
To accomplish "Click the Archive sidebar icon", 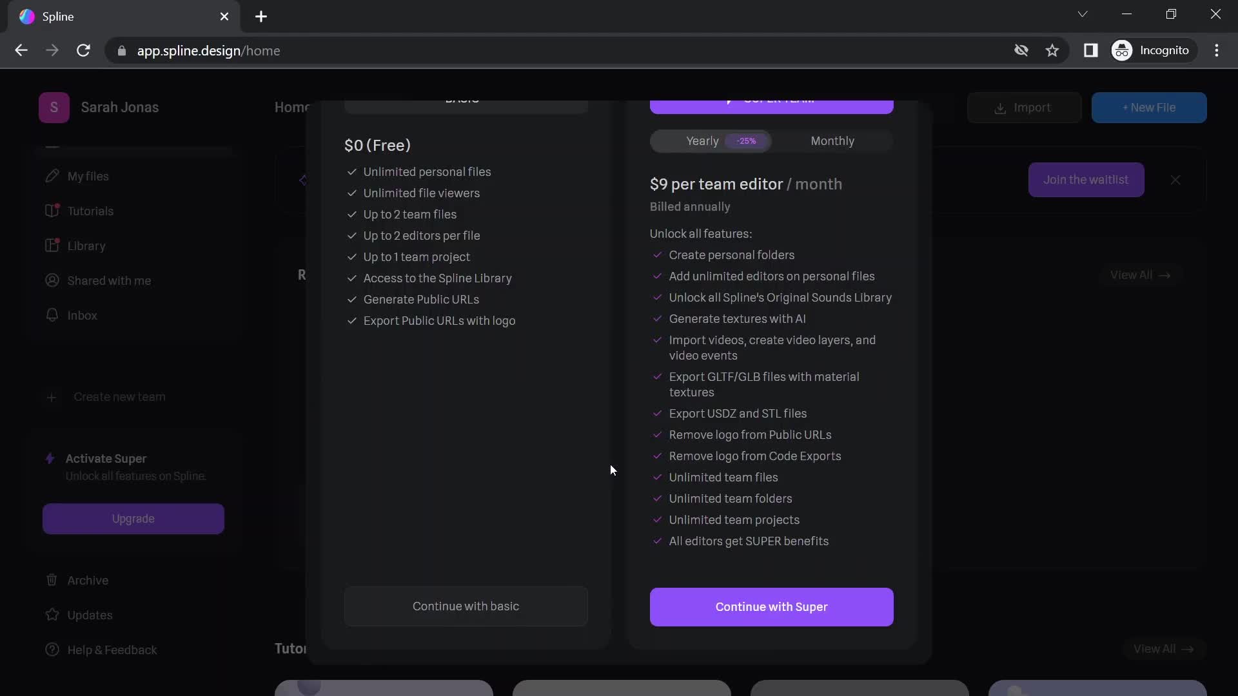I will 51,581.
